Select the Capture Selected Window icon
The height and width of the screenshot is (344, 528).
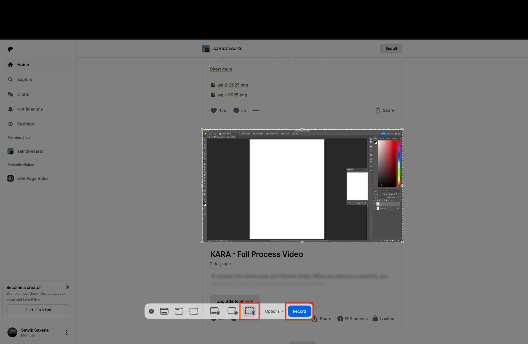pos(179,311)
